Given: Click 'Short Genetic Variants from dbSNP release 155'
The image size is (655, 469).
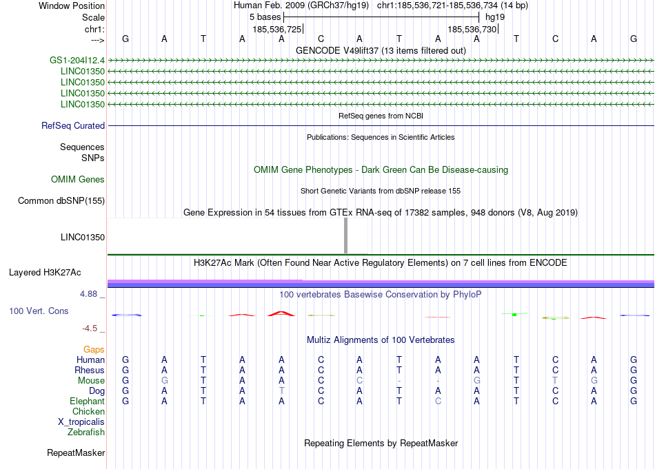Looking at the screenshot, I should click(x=381, y=191).
